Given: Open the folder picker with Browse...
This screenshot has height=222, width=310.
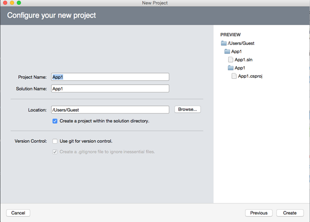Looking at the screenshot, I should (x=187, y=110).
